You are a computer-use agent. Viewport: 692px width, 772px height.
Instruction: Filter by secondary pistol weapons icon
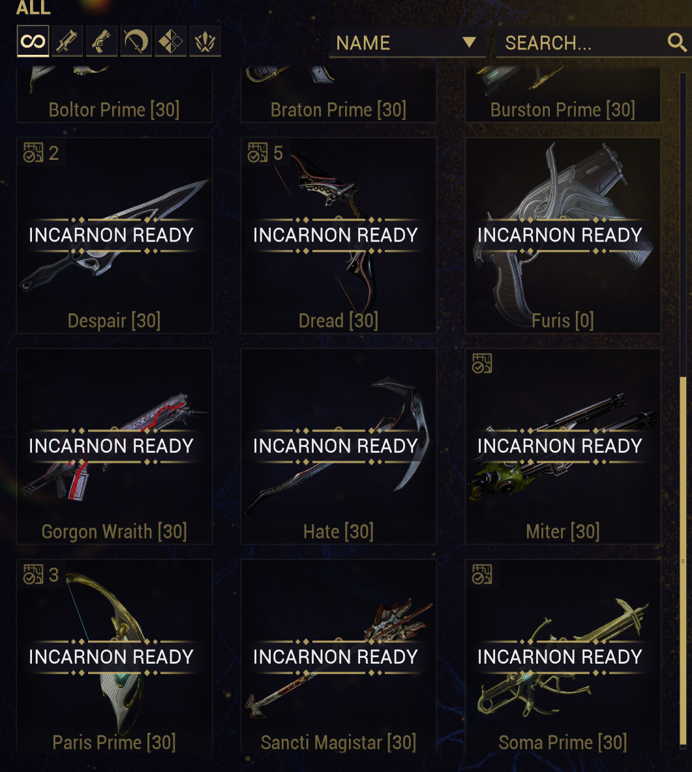(x=102, y=41)
